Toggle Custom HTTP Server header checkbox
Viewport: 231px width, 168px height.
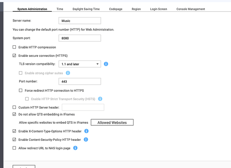pyautogui.click(x=14, y=108)
